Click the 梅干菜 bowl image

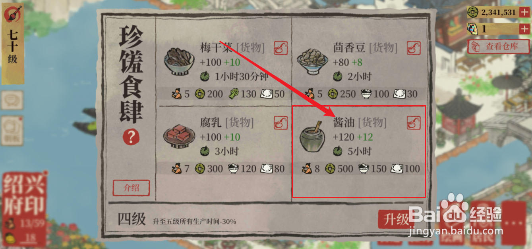(179, 61)
